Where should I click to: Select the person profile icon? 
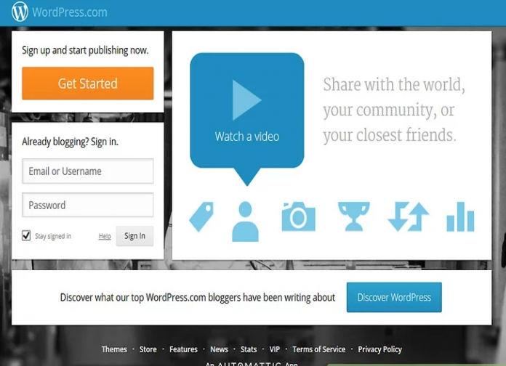point(245,221)
